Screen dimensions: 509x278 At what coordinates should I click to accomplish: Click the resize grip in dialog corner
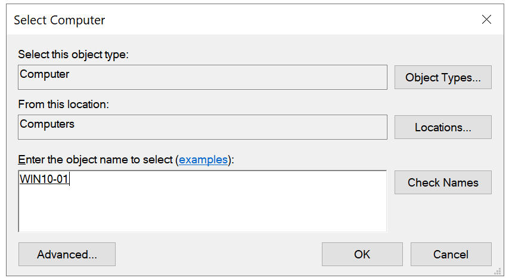(x=497, y=271)
